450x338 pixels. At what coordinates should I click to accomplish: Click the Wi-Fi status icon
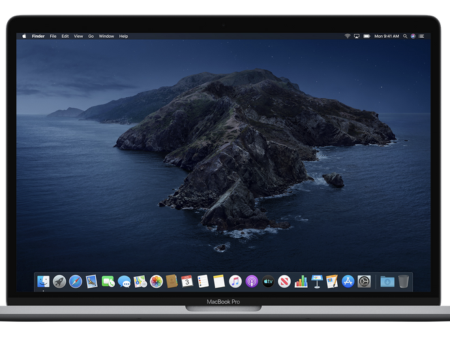(x=348, y=36)
